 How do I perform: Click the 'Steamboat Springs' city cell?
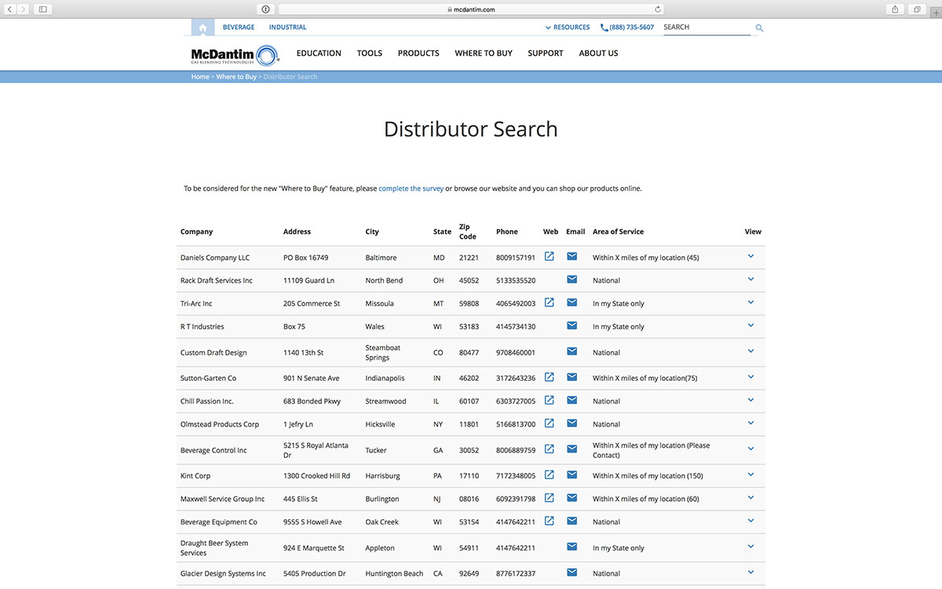pos(383,353)
